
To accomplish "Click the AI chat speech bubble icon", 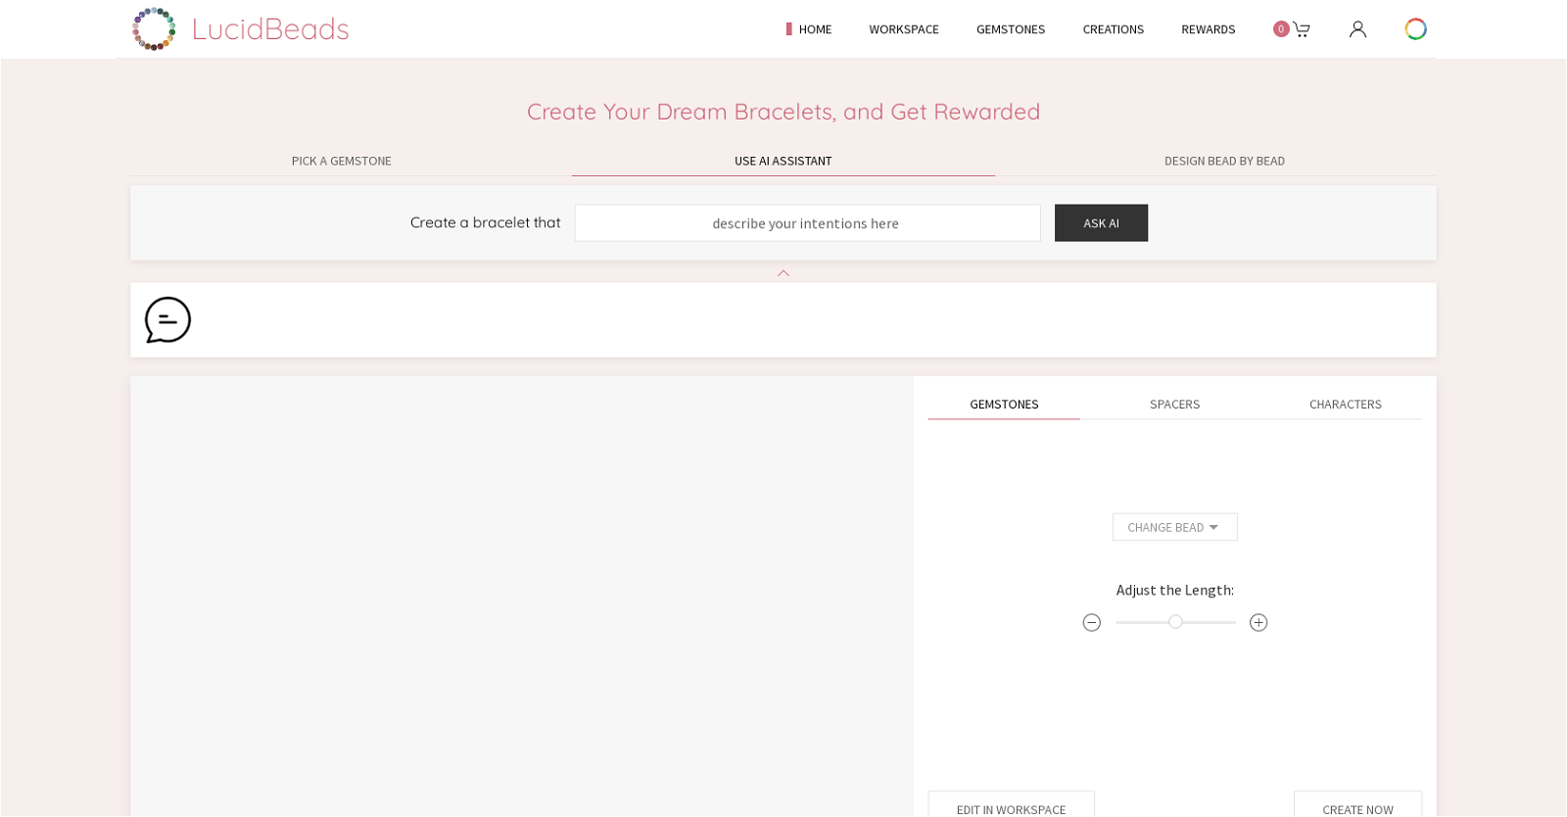I will 167,320.
